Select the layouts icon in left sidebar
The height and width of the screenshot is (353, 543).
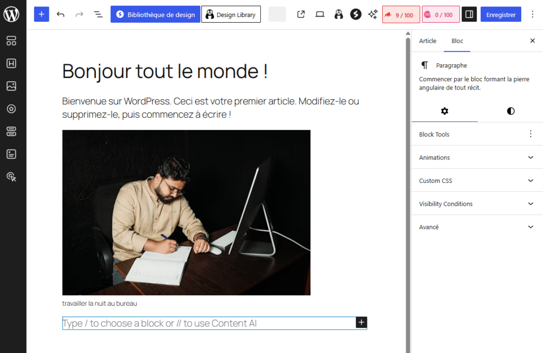[x=12, y=41]
